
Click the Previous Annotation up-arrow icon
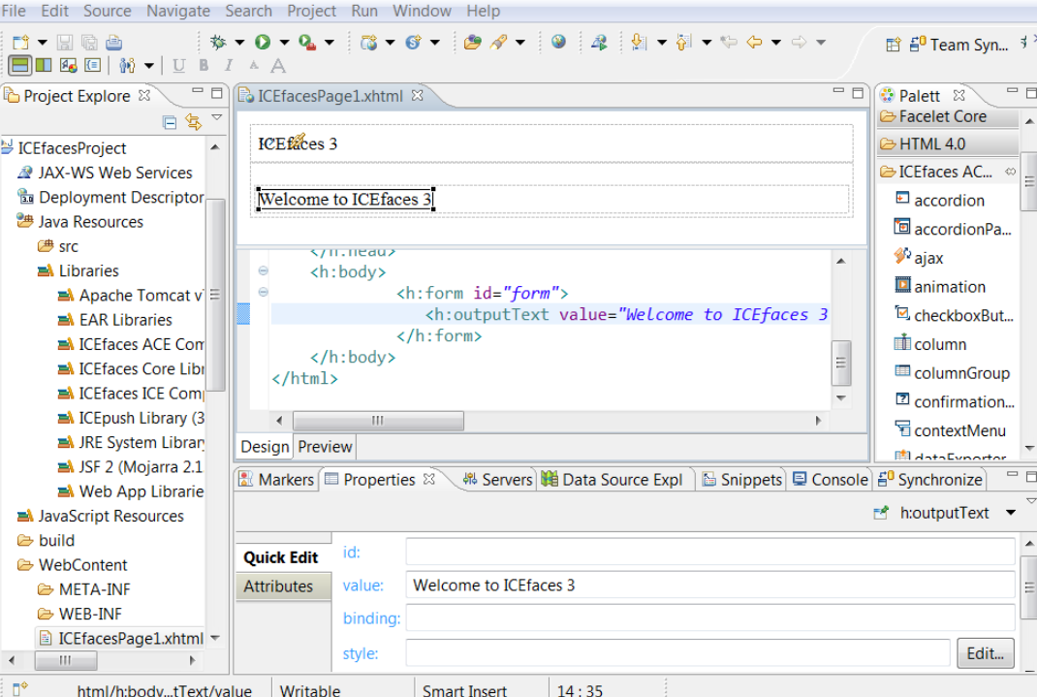point(683,43)
